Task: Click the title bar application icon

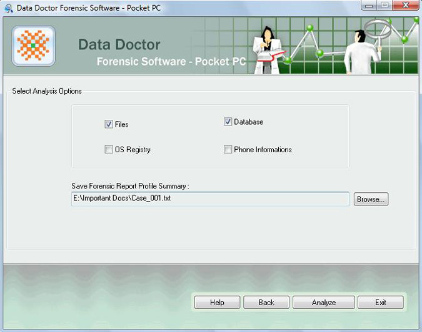Action: (8, 8)
